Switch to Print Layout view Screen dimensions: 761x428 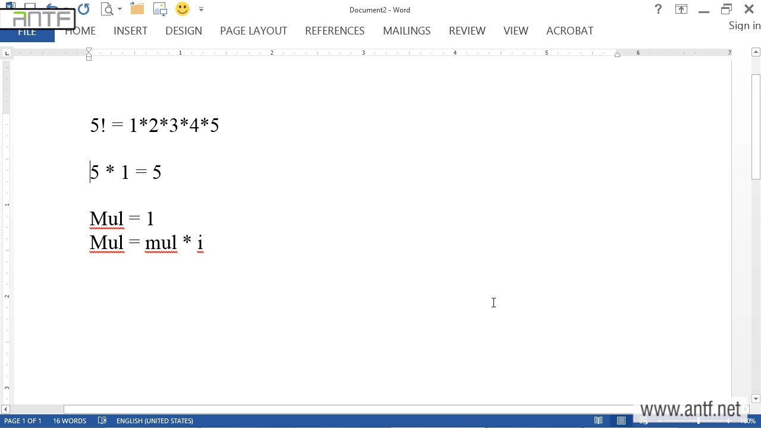point(621,421)
